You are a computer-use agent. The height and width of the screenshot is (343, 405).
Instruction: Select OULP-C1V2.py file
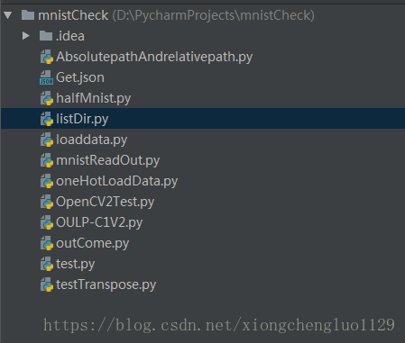(99, 222)
